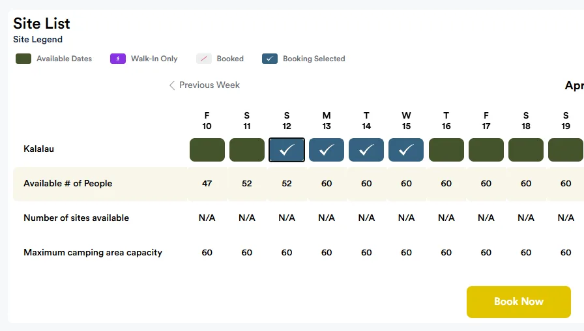584x331 pixels.
Task: Click the Available Dates green legend swatch
Action: [23, 59]
